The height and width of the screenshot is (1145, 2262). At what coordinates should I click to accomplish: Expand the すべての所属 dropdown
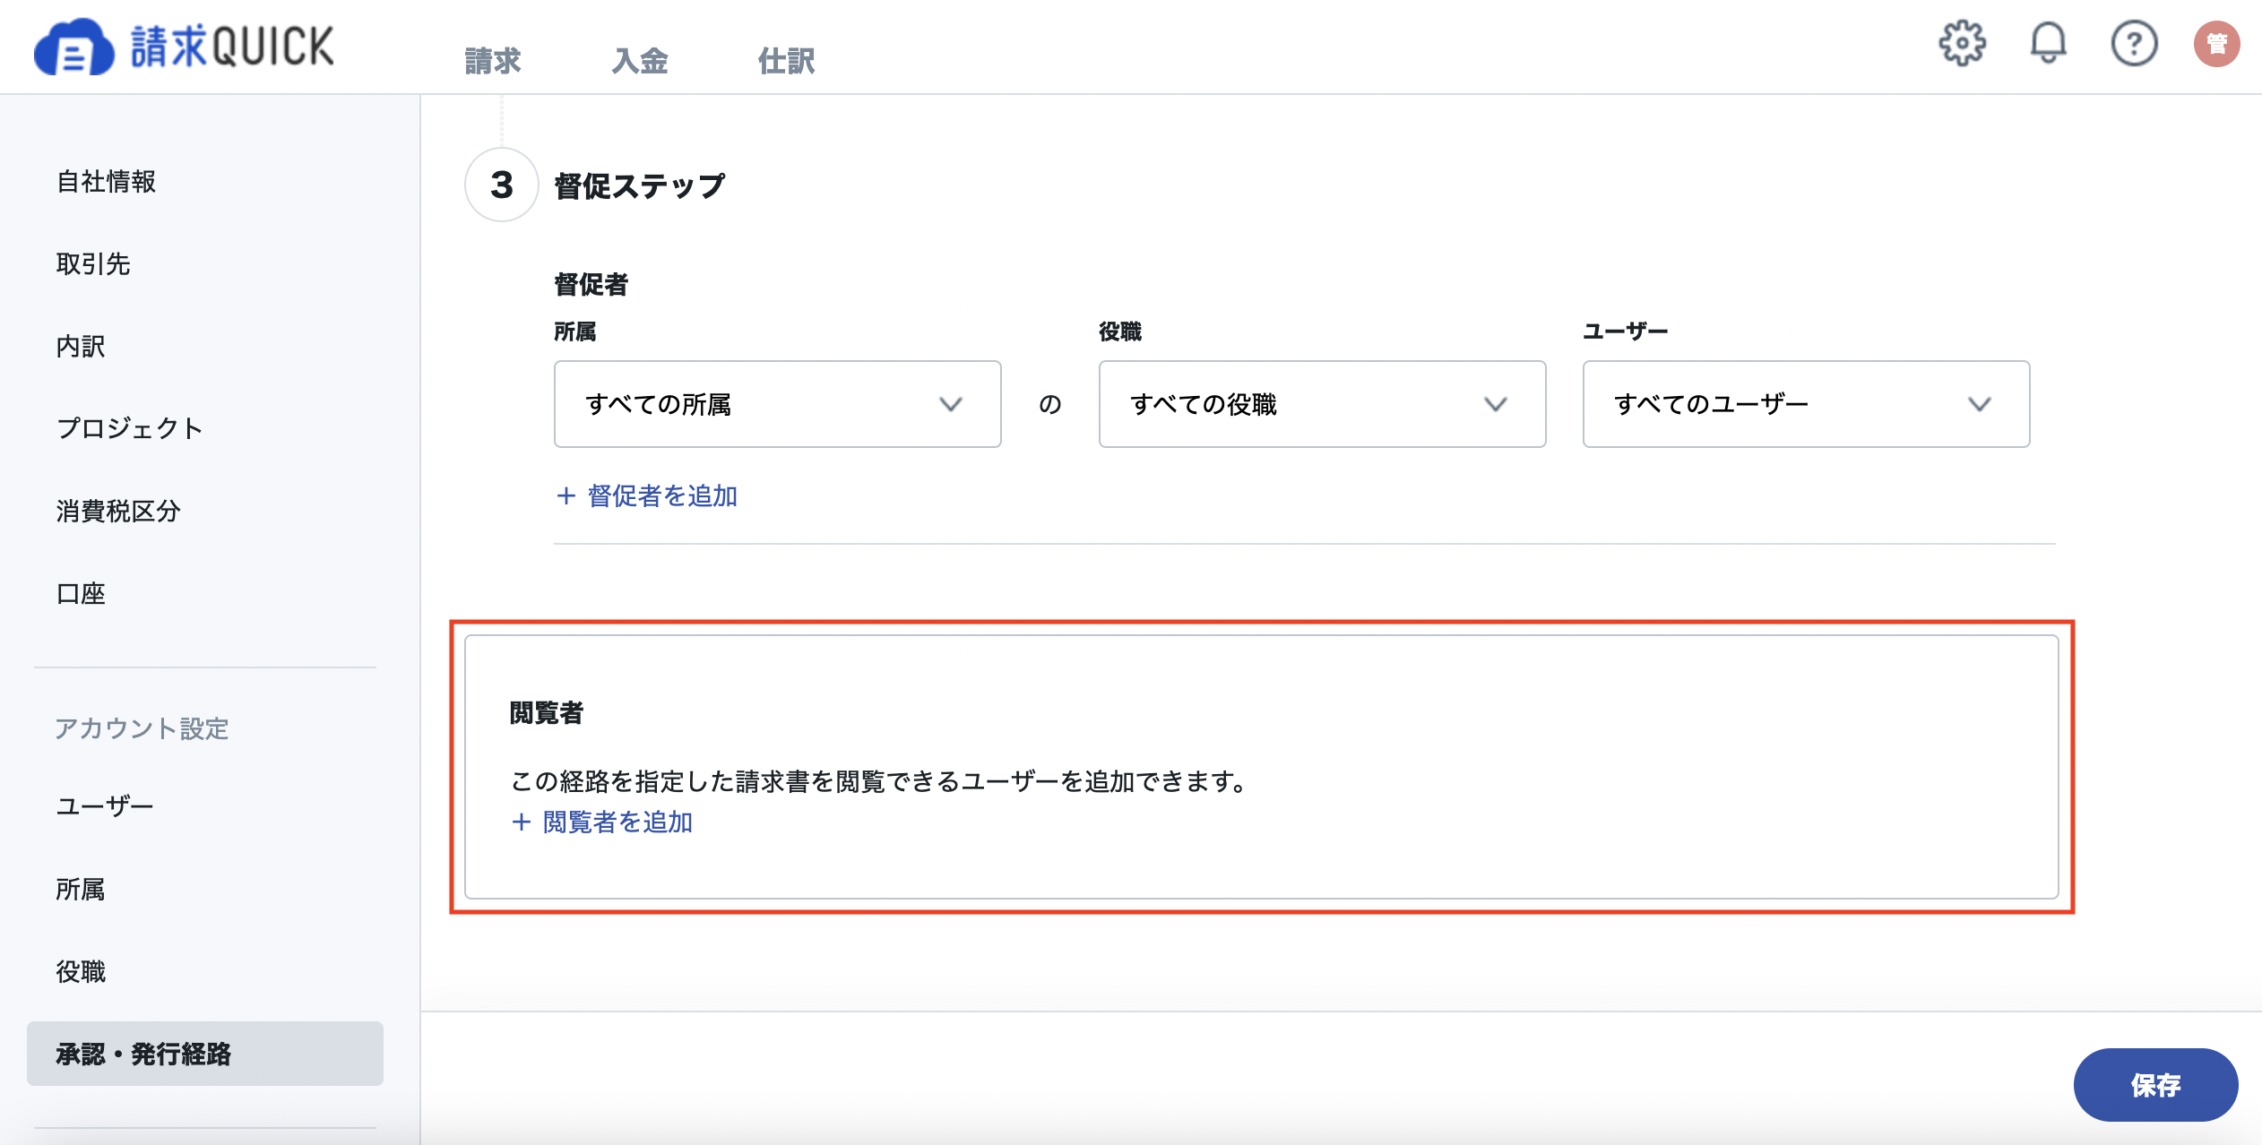[x=777, y=404]
